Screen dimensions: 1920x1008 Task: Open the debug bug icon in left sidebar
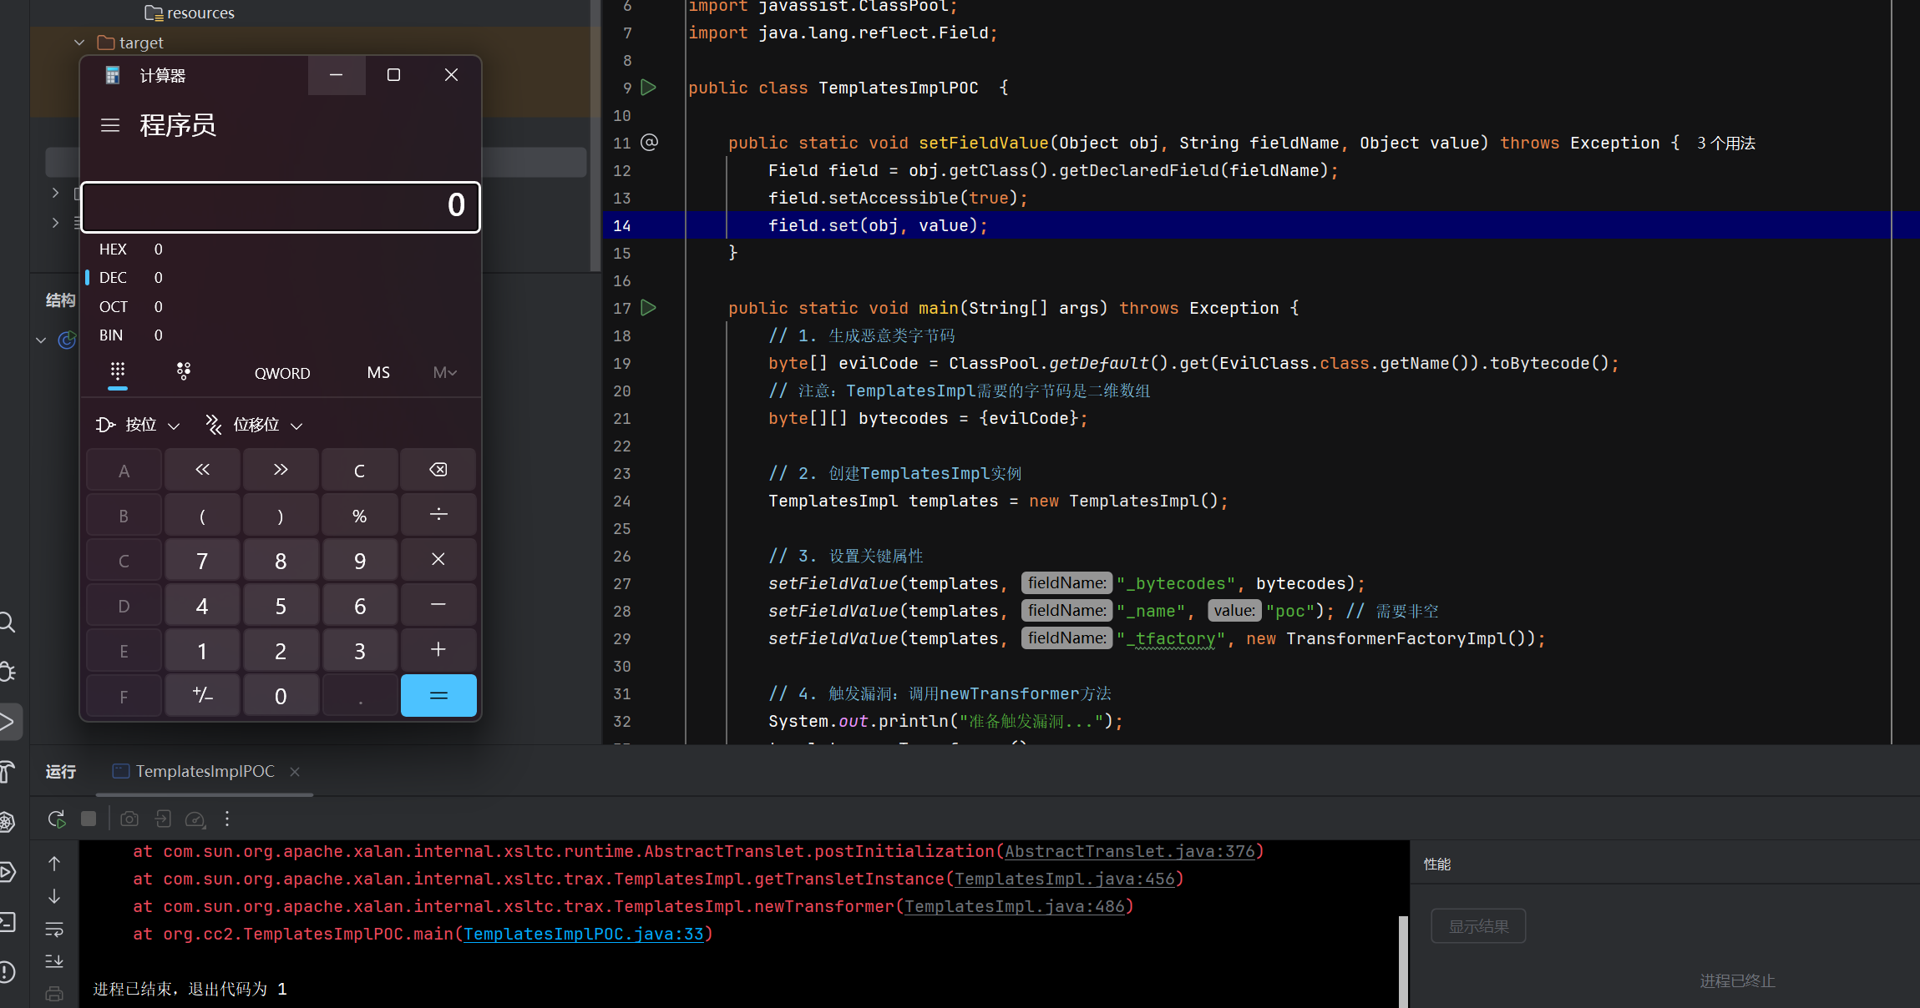pos(8,672)
